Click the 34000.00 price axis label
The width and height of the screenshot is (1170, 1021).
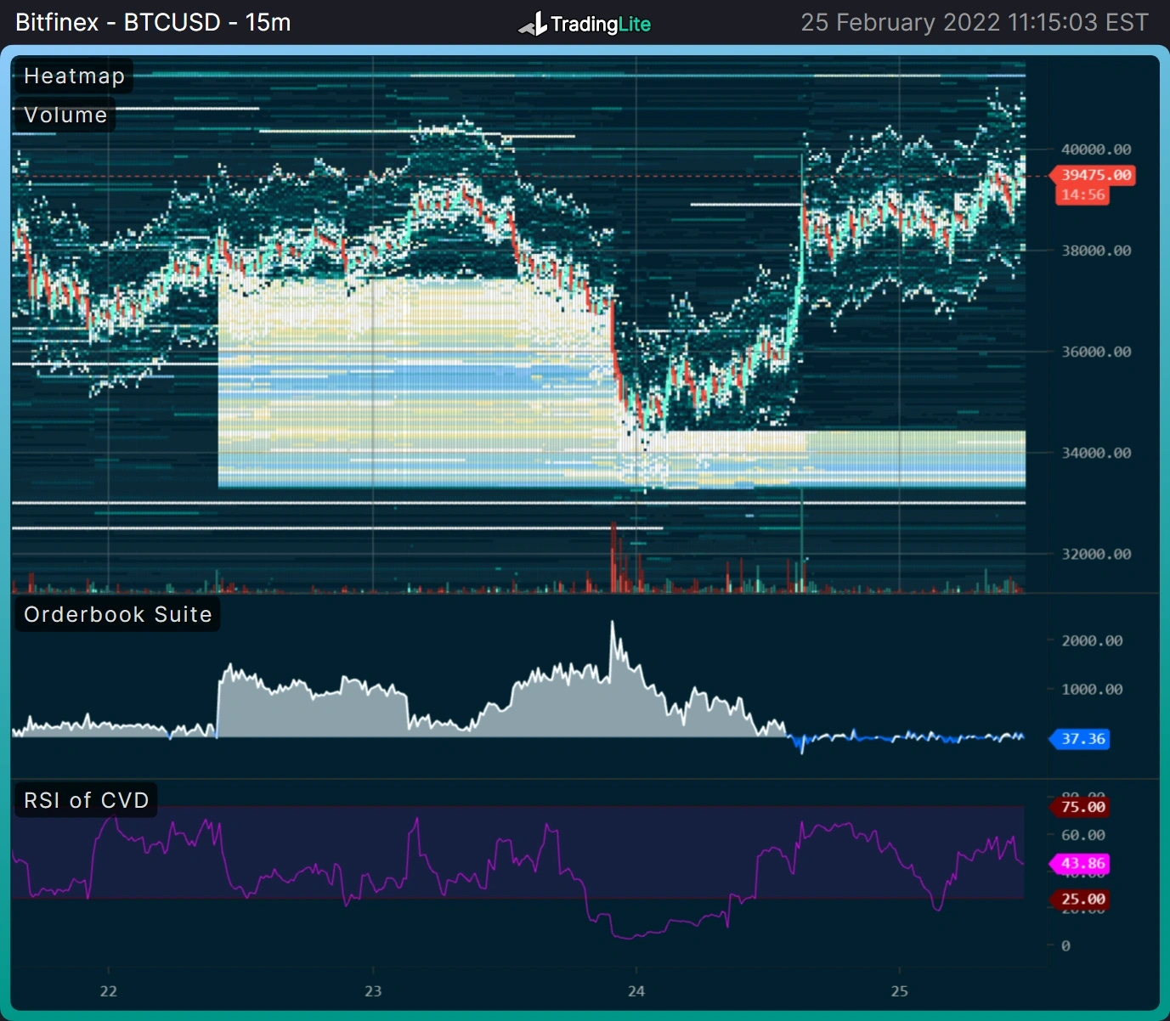point(1096,453)
